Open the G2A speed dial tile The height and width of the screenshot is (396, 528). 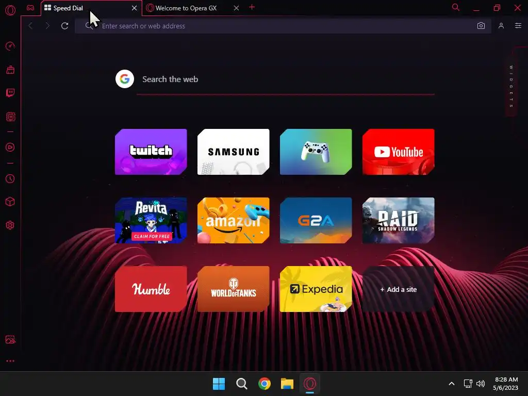[316, 221]
